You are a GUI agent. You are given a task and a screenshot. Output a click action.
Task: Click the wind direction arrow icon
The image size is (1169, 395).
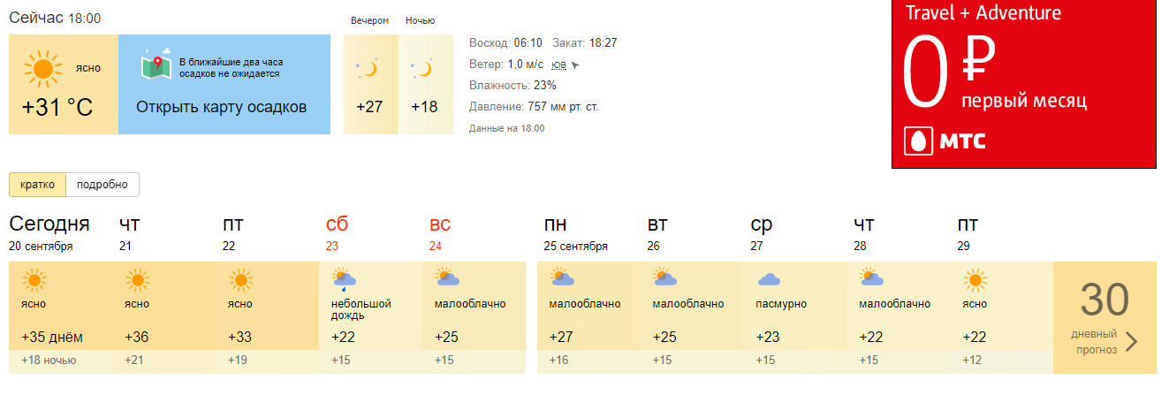pyautogui.click(x=576, y=65)
